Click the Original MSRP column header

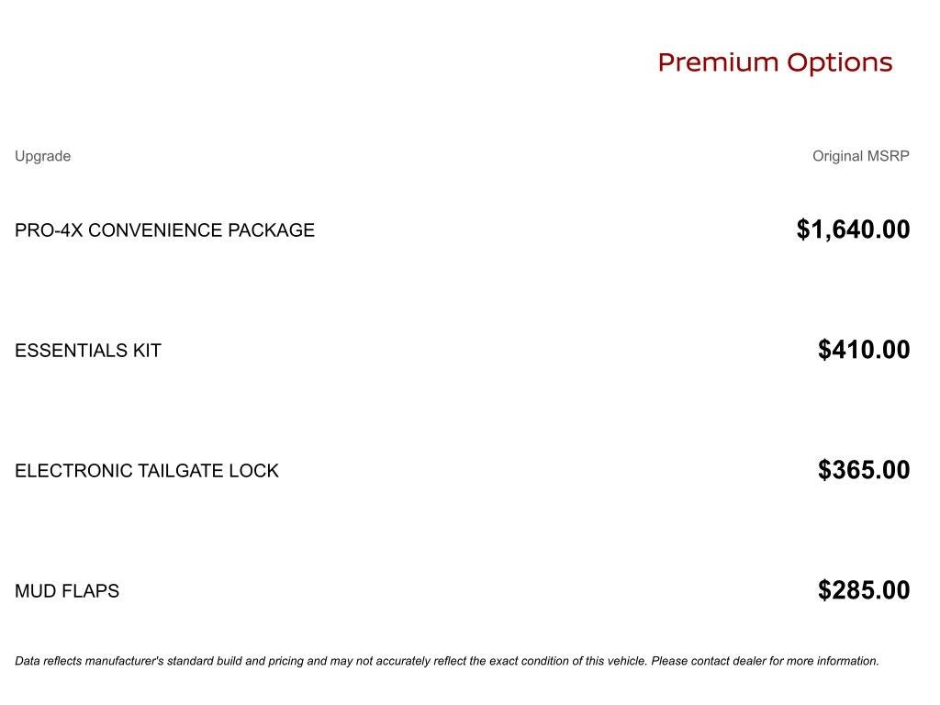click(x=861, y=156)
